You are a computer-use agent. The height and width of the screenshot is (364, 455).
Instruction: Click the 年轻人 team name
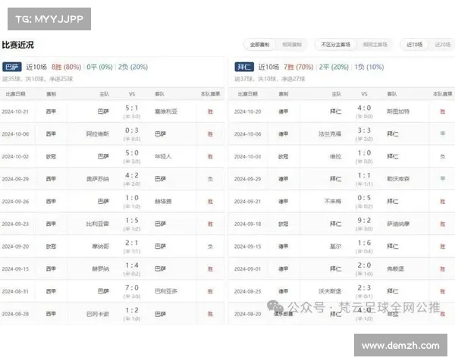point(163,157)
